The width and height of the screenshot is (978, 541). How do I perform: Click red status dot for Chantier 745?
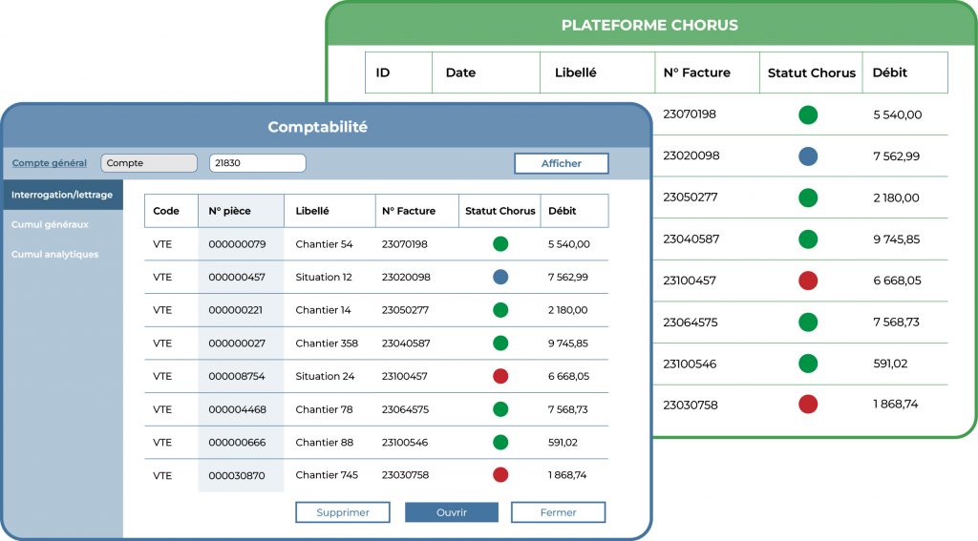500,475
